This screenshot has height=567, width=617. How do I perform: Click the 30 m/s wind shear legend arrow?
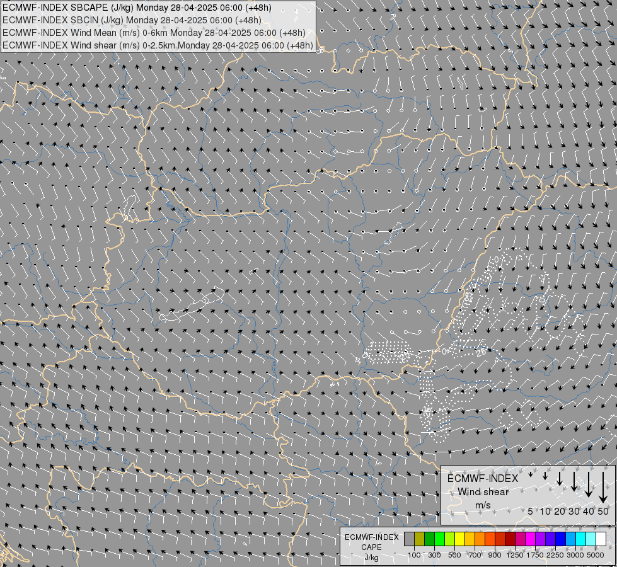574,481
